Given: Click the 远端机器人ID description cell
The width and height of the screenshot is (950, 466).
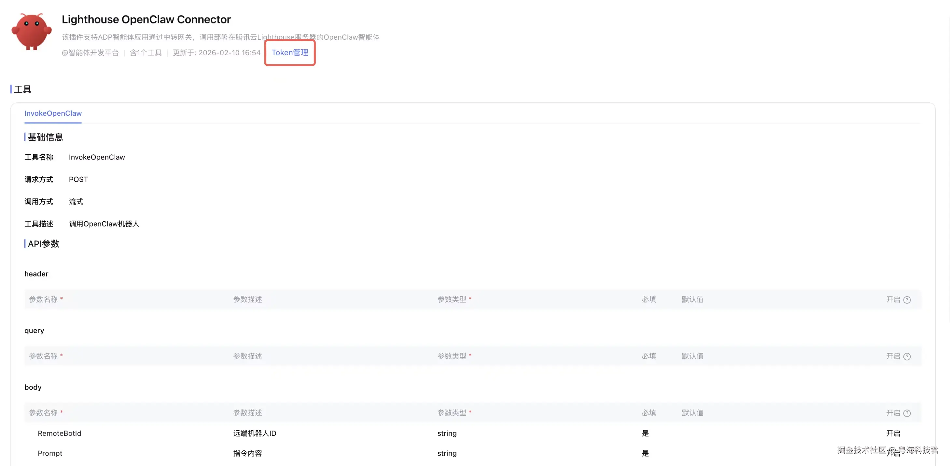Looking at the screenshot, I should 255,433.
